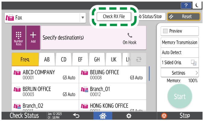Tap the On Hook phone icon

pyautogui.click(x=129, y=38)
